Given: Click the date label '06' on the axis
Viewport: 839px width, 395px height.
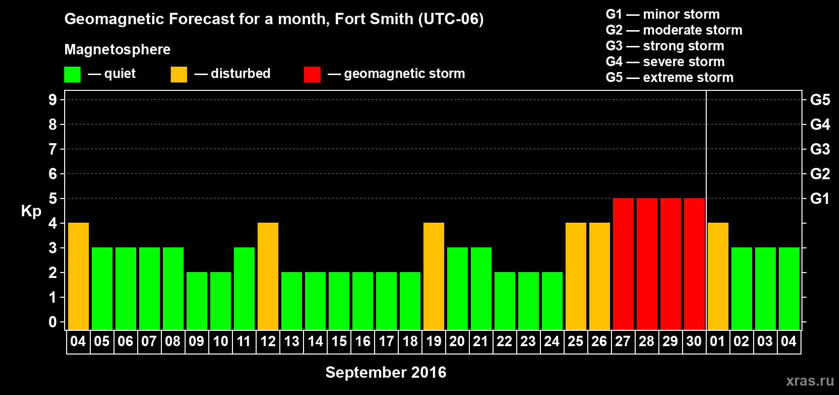Looking at the screenshot, I should (x=125, y=342).
